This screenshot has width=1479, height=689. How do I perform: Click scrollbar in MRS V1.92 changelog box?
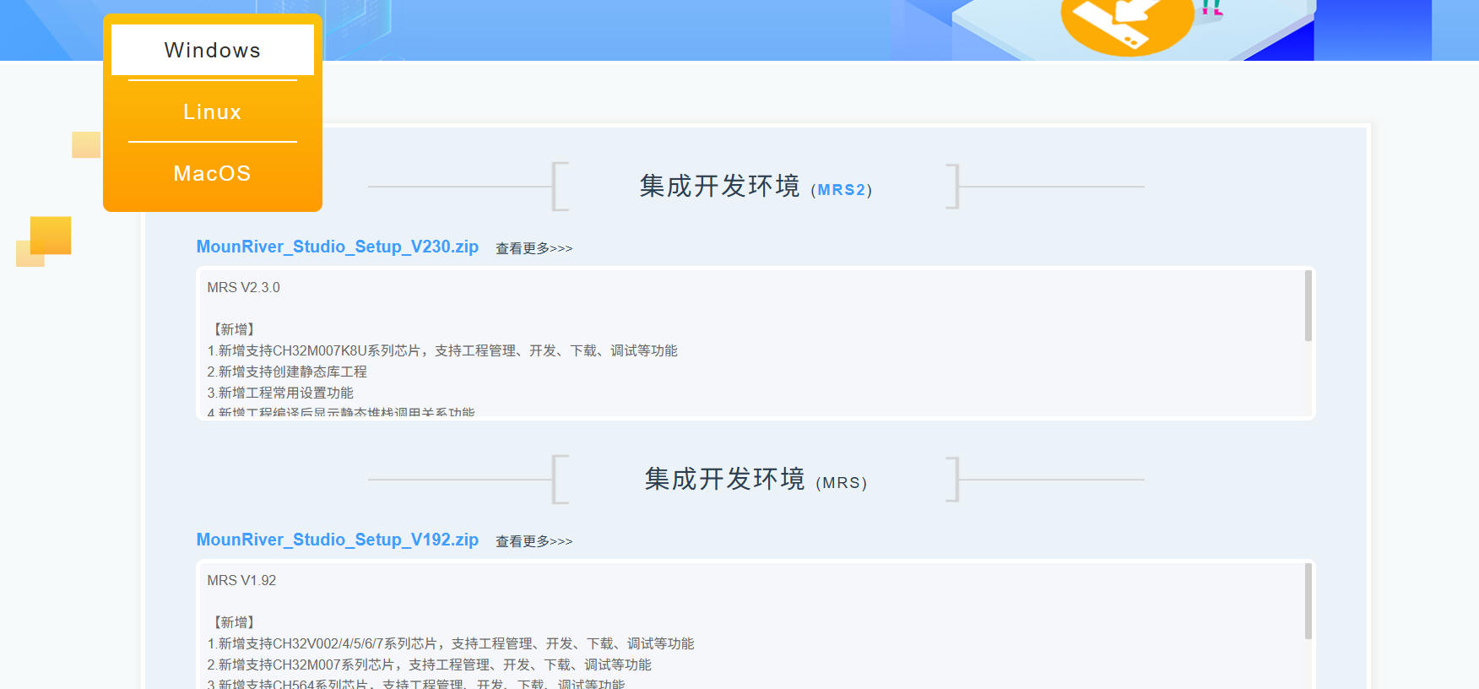tap(1308, 601)
